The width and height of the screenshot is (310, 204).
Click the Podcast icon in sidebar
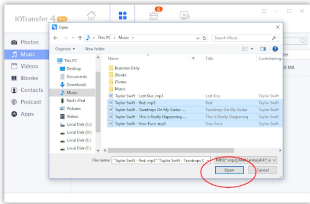click(x=14, y=102)
